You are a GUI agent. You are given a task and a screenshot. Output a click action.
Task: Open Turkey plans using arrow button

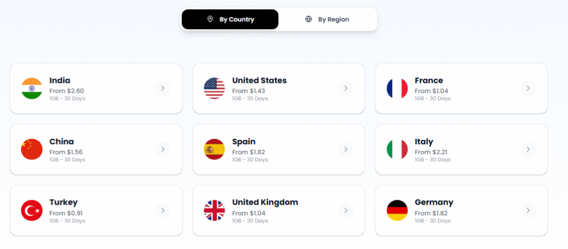tap(163, 210)
